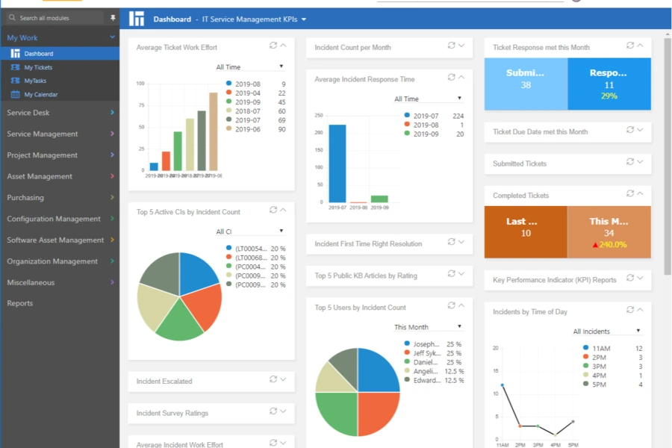The width and height of the screenshot is (672, 448).
Task: Refresh Average Incident Response Time widget
Action: tap(451, 77)
